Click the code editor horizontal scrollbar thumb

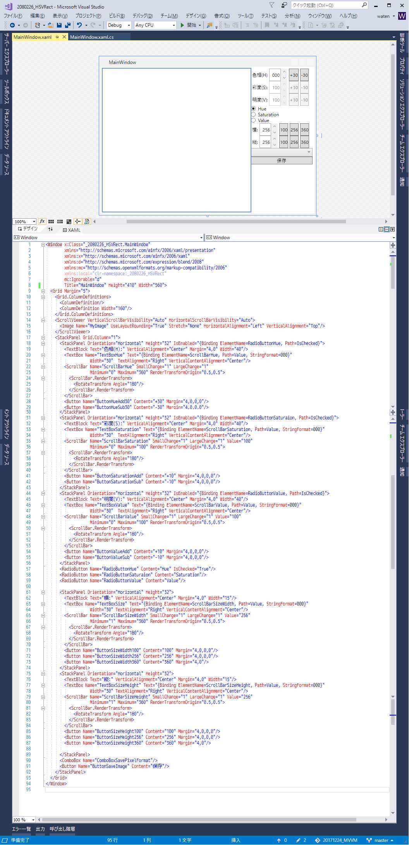coord(199,819)
